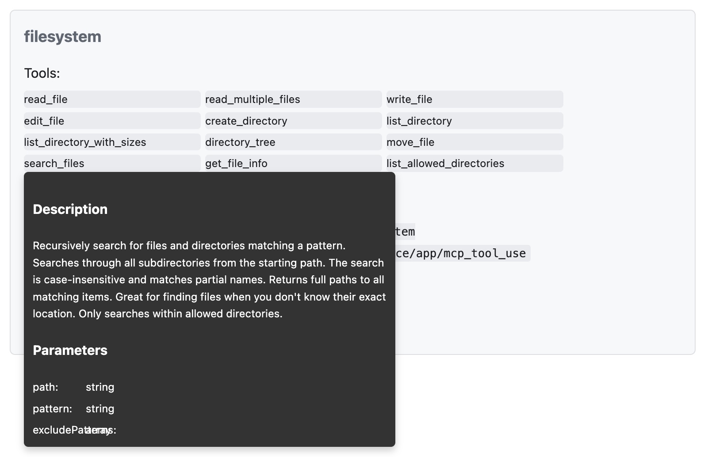This screenshot has height=457, width=704.
Task: Choose the move_file tool
Action: pyautogui.click(x=475, y=142)
